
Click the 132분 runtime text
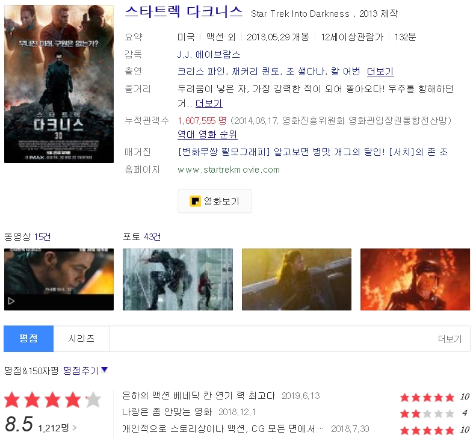(x=405, y=37)
